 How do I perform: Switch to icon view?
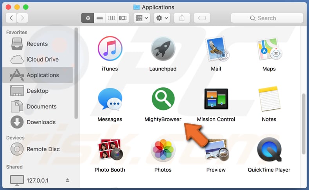(88, 18)
